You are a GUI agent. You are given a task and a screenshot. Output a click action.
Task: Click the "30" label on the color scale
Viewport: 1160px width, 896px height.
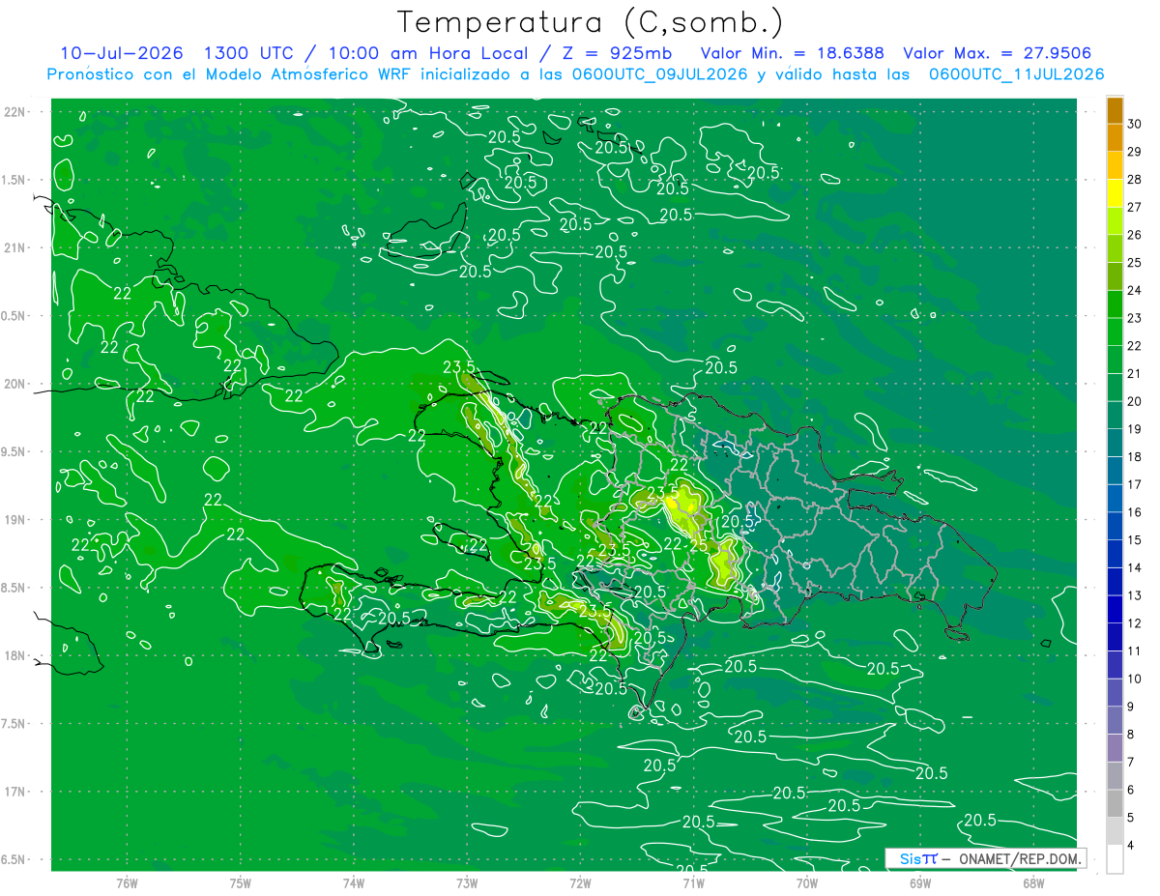pyautogui.click(x=1135, y=125)
